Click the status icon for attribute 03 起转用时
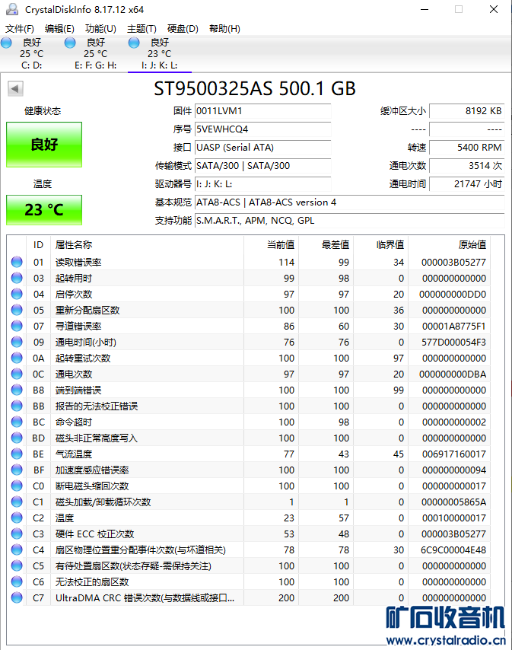 click(17, 278)
